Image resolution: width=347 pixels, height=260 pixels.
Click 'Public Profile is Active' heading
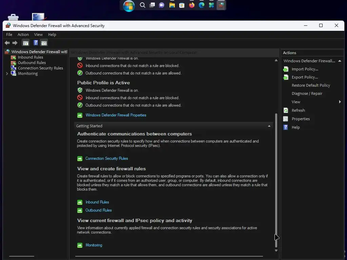103,83
